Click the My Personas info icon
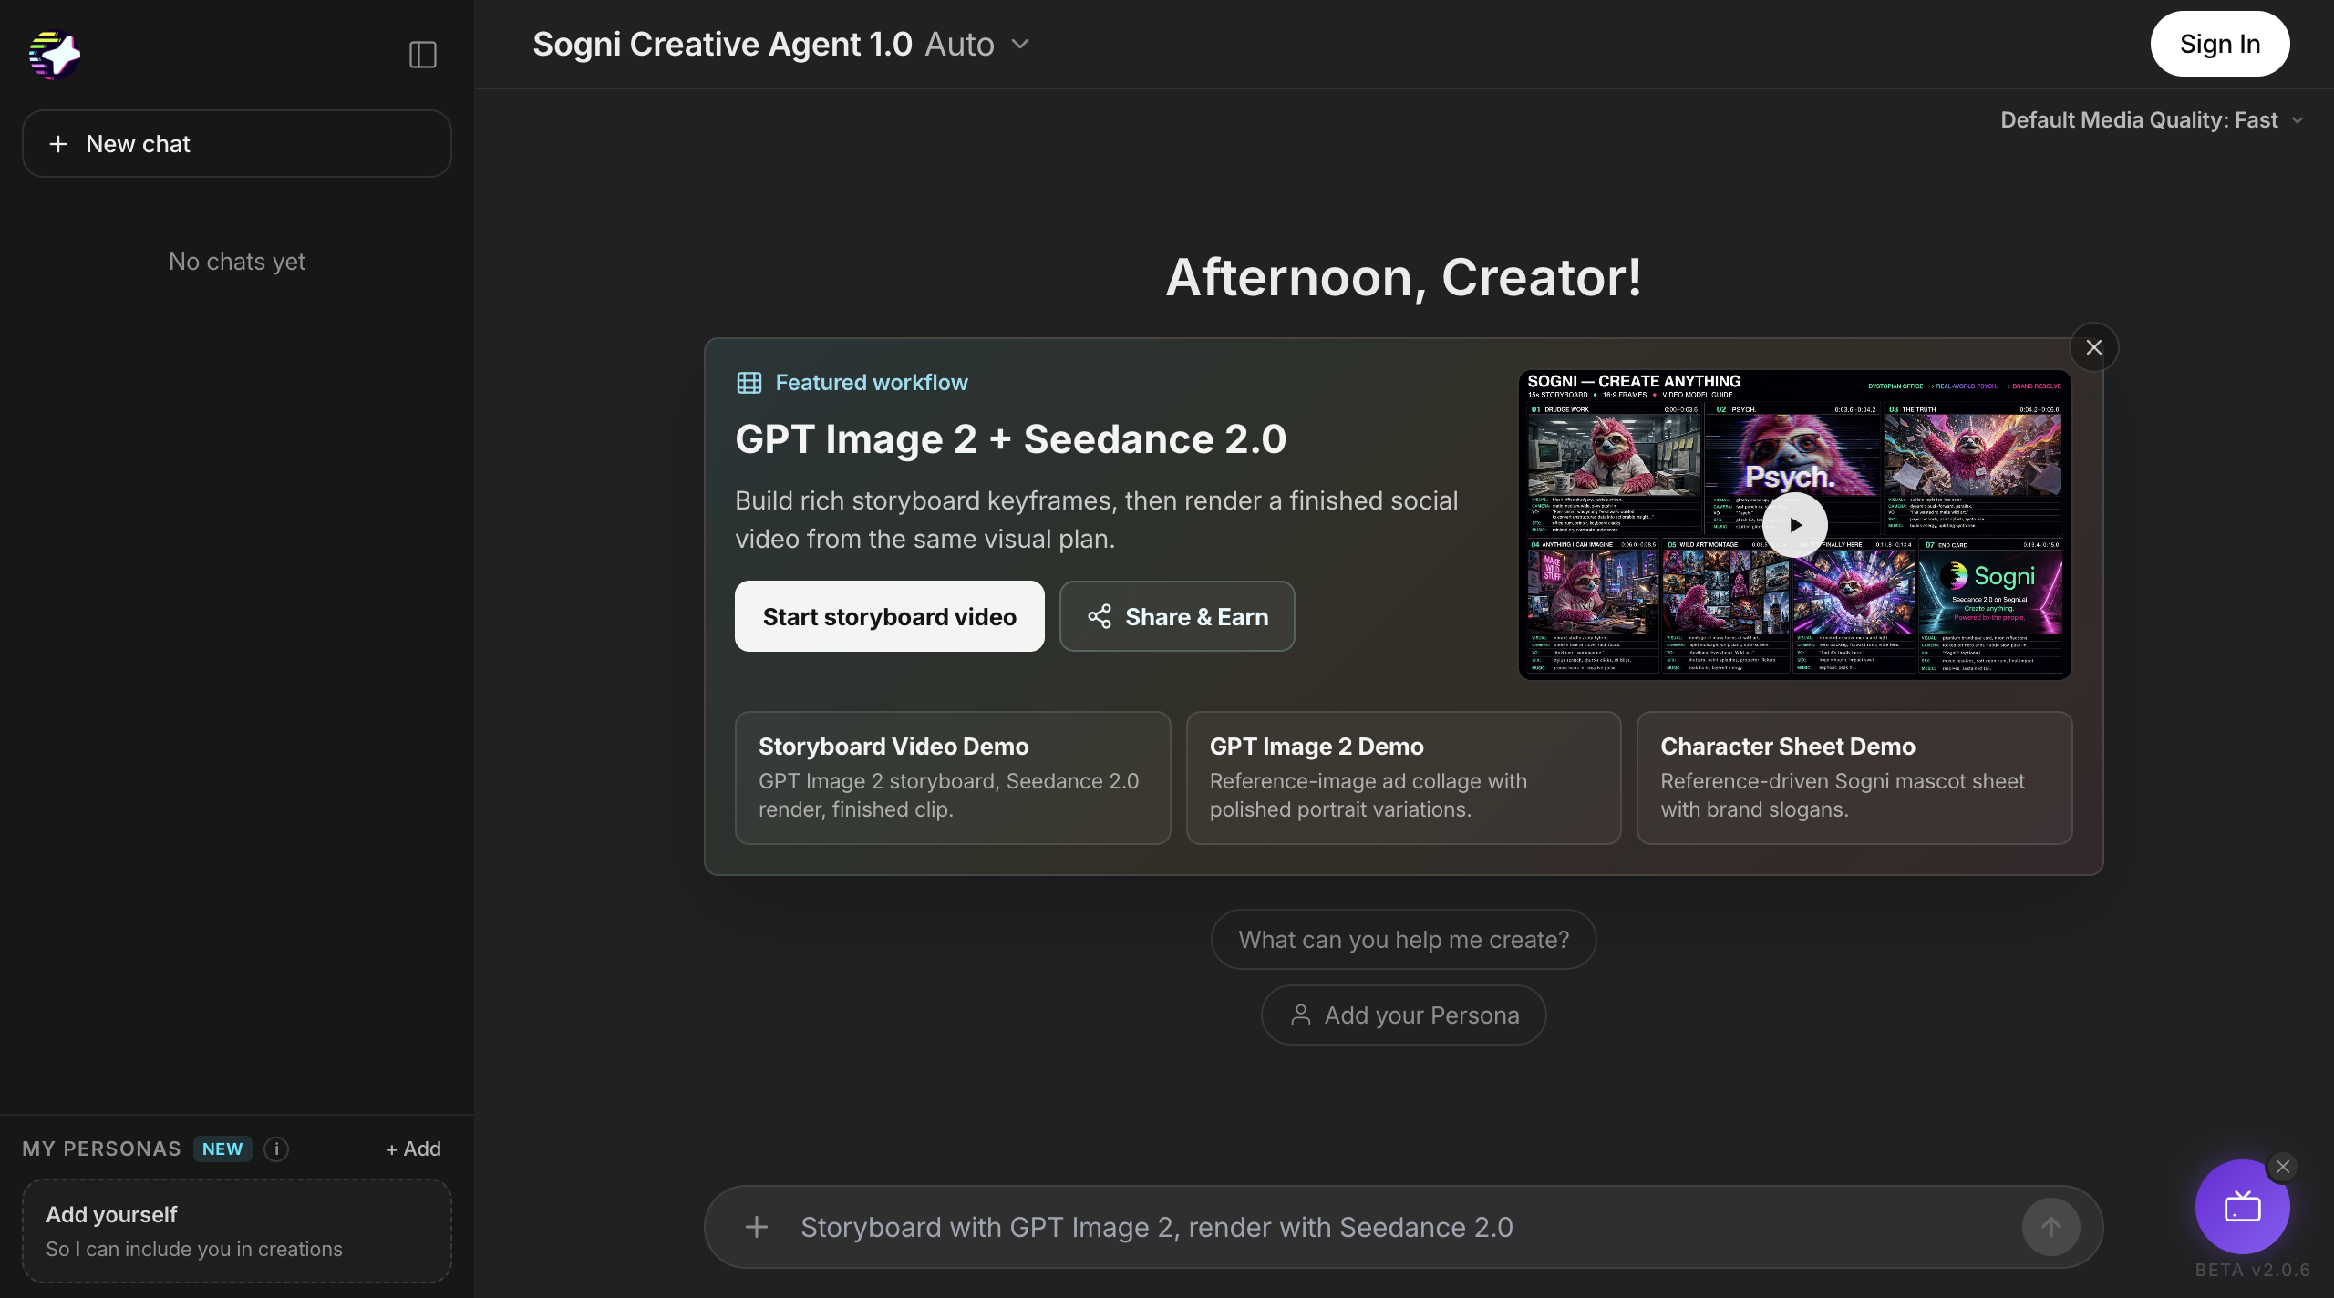 [276, 1149]
